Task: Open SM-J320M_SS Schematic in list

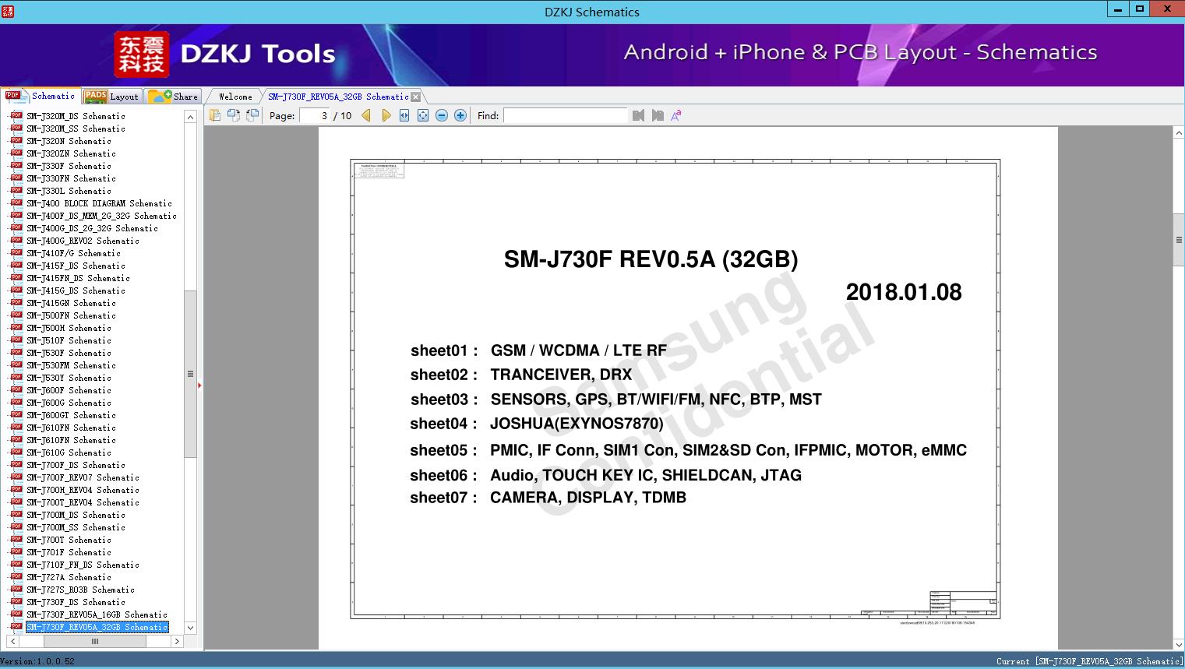Action: 76,129
